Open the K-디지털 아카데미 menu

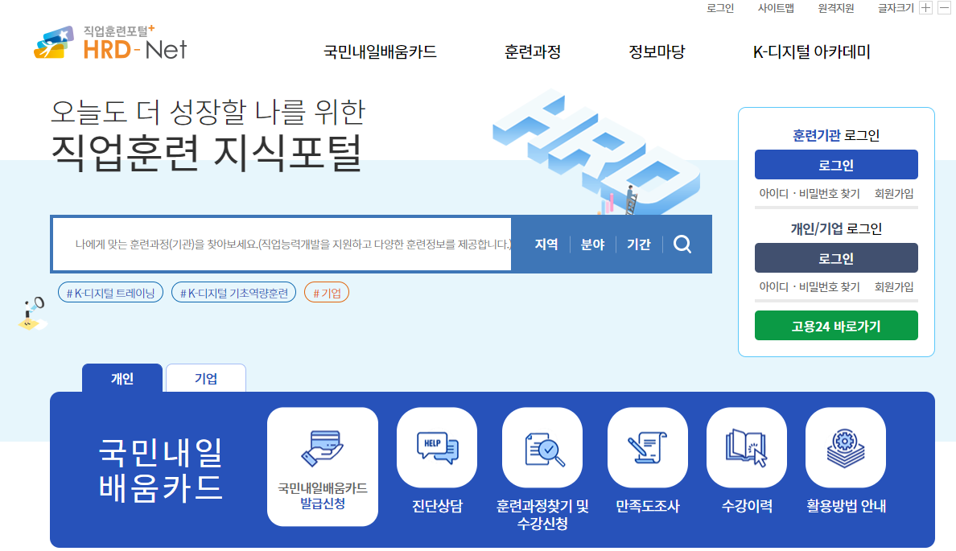(x=811, y=51)
